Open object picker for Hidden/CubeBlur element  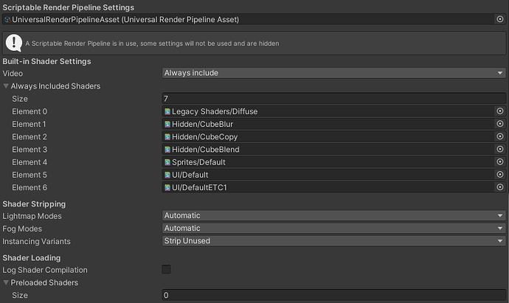[x=499, y=124]
